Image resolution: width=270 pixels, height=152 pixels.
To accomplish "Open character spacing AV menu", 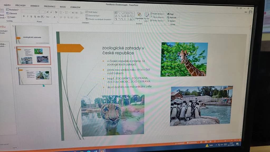I will (42, 17).
